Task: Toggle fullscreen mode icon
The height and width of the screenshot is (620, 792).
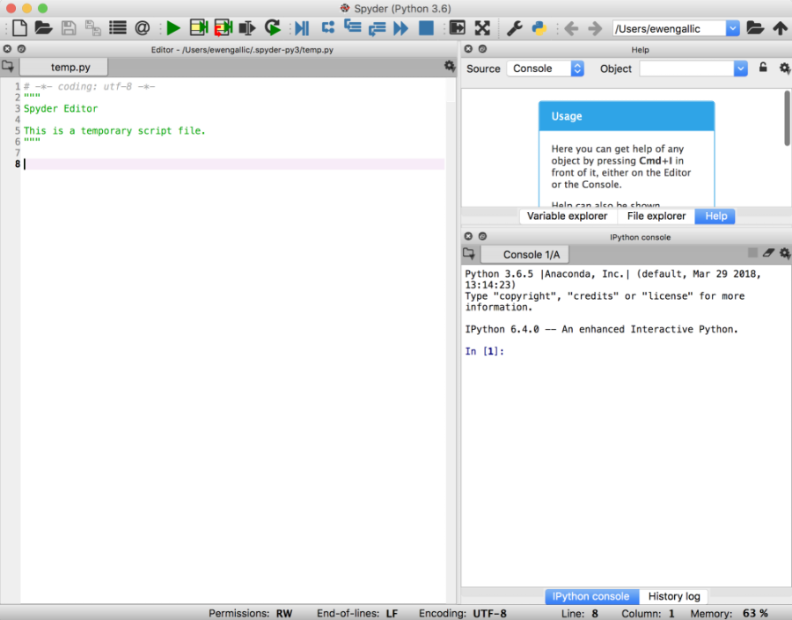Action: click(482, 28)
